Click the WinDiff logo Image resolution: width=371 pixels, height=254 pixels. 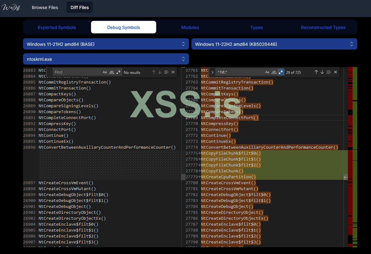pyautogui.click(x=11, y=7)
